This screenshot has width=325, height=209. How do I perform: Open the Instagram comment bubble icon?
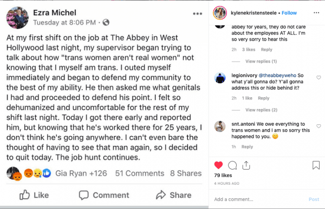pos(232,165)
